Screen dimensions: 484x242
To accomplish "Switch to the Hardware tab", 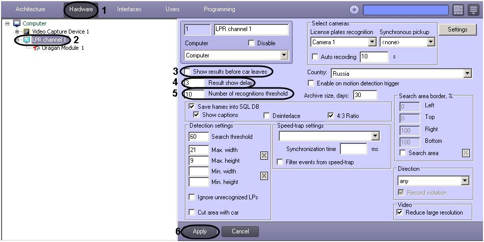I will (81, 9).
